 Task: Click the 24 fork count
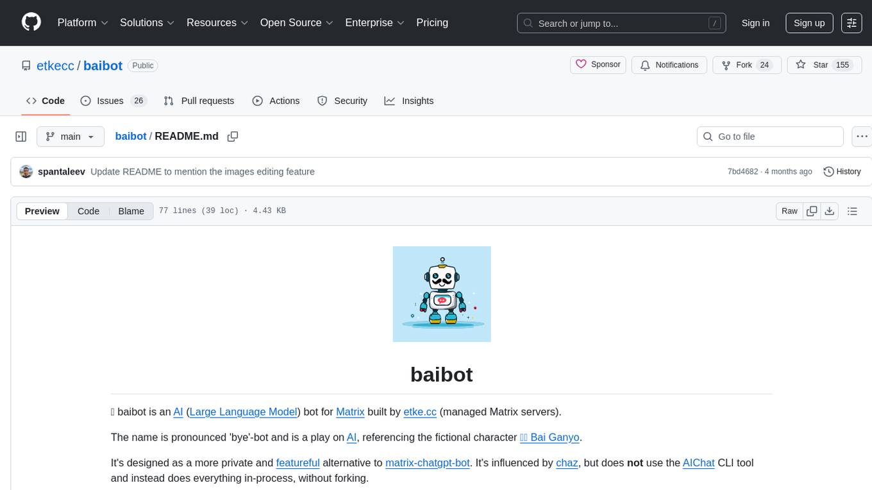(764, 65)
